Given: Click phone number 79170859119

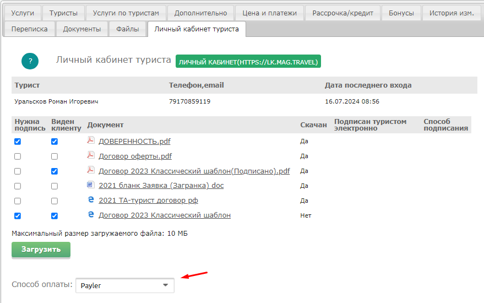Looking at the screenshot, I should pyautogui.click(x=189, y=101).
